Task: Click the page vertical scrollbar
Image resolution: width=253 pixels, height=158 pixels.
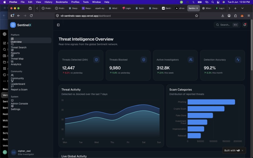Action: (251, 45)
